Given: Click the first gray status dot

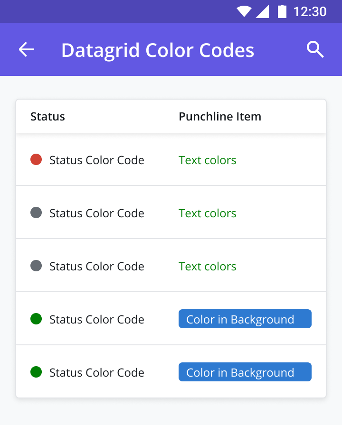Looking at the screenshot, I should pos(36,212).
